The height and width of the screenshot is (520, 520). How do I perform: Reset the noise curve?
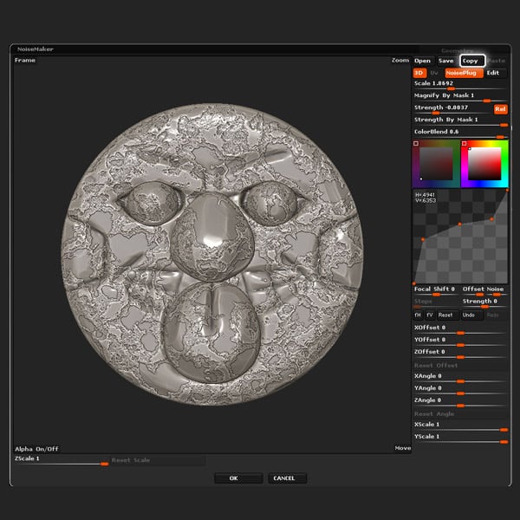click(x=445, y=315)
